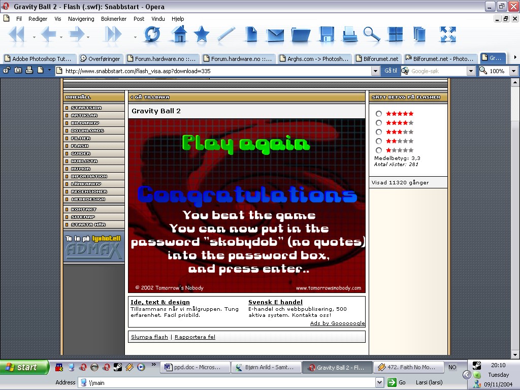Open the Flash sidebar link

pos(80,146)
